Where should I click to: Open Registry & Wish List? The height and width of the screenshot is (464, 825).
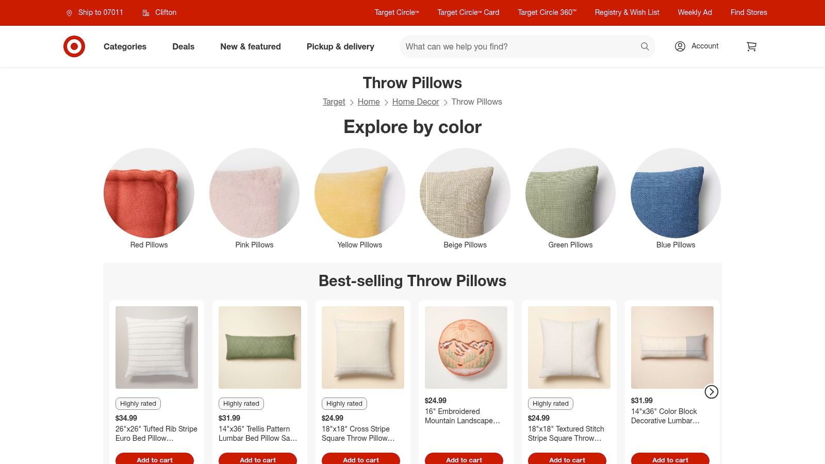coord(627,12)
